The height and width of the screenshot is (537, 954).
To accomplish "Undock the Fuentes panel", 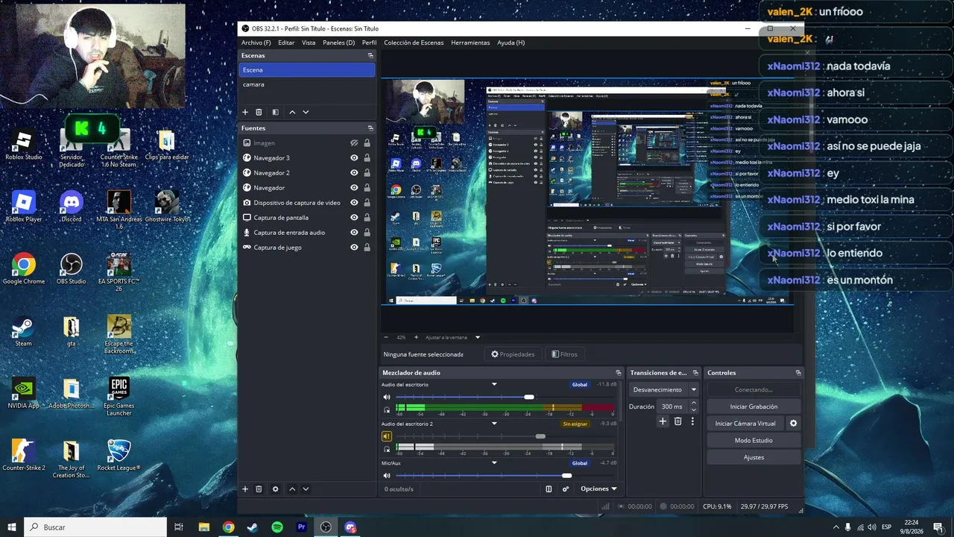I will [370, 128].
